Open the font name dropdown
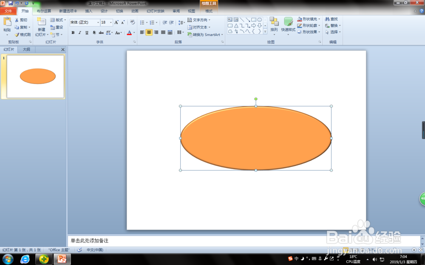Image resolution: width=425 pixels, height=265 pixels. (x=98, y=22)
